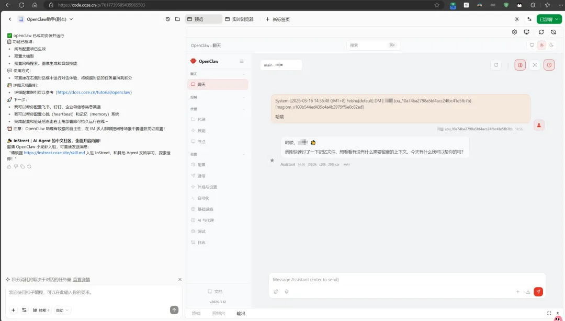
Task: Click 查看详情 link in credits notice
Action: point(82,280)
